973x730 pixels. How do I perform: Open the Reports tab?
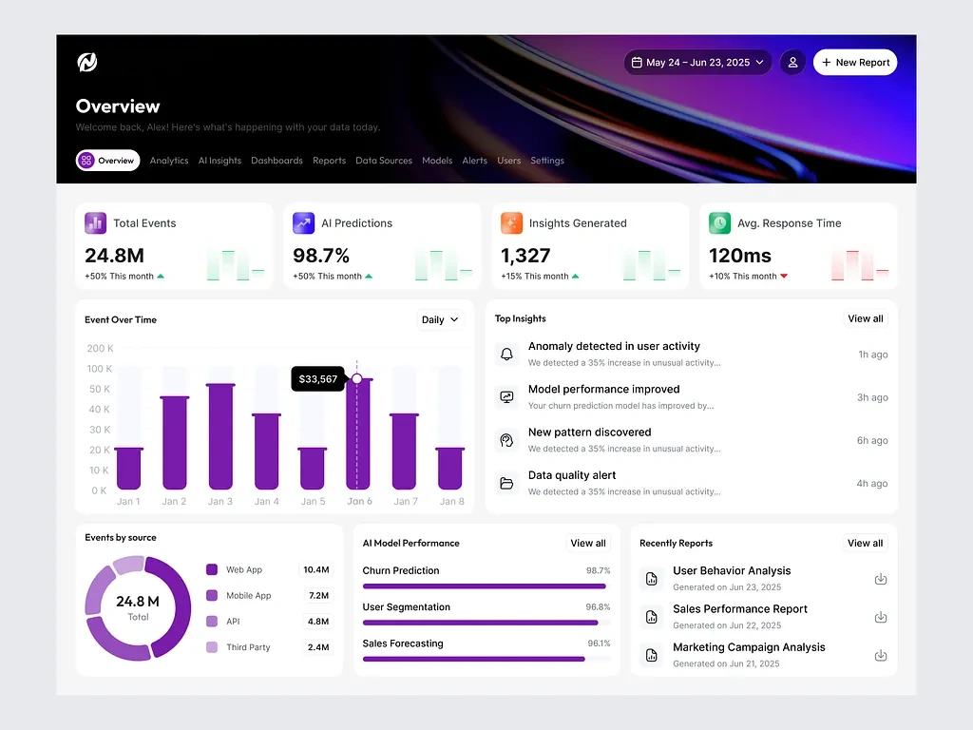(329, 160)
